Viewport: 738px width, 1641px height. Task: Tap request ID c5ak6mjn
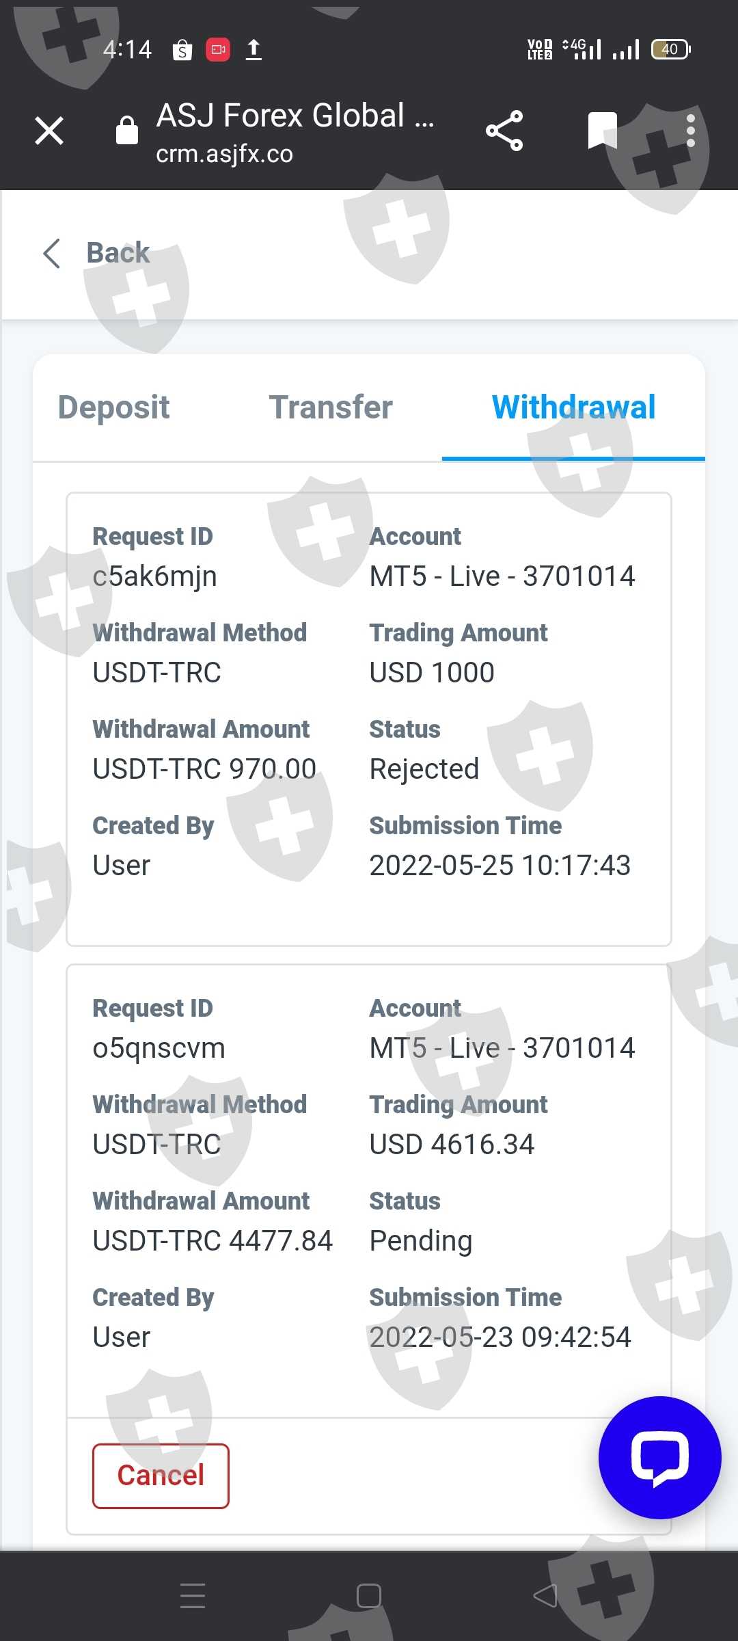click(154, 576)
